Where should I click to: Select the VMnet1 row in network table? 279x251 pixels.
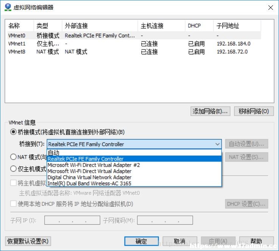coord(134,44)
